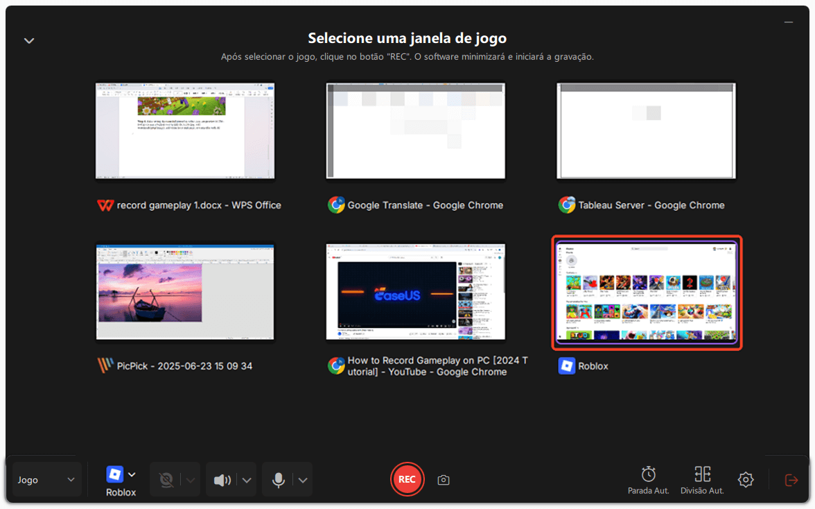Open Divisão Aut. auto-split option
The width and height of the screenshot is (815, 509).
pos(702,480)
